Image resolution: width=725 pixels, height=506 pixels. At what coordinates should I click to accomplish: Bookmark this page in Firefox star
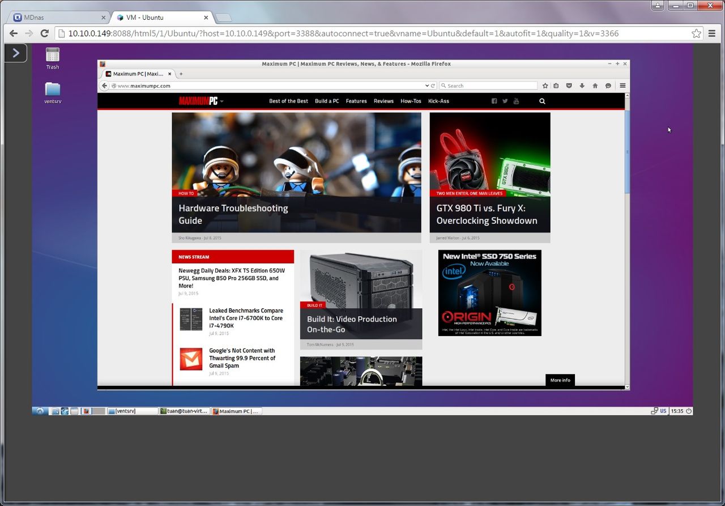pos(545,86)
